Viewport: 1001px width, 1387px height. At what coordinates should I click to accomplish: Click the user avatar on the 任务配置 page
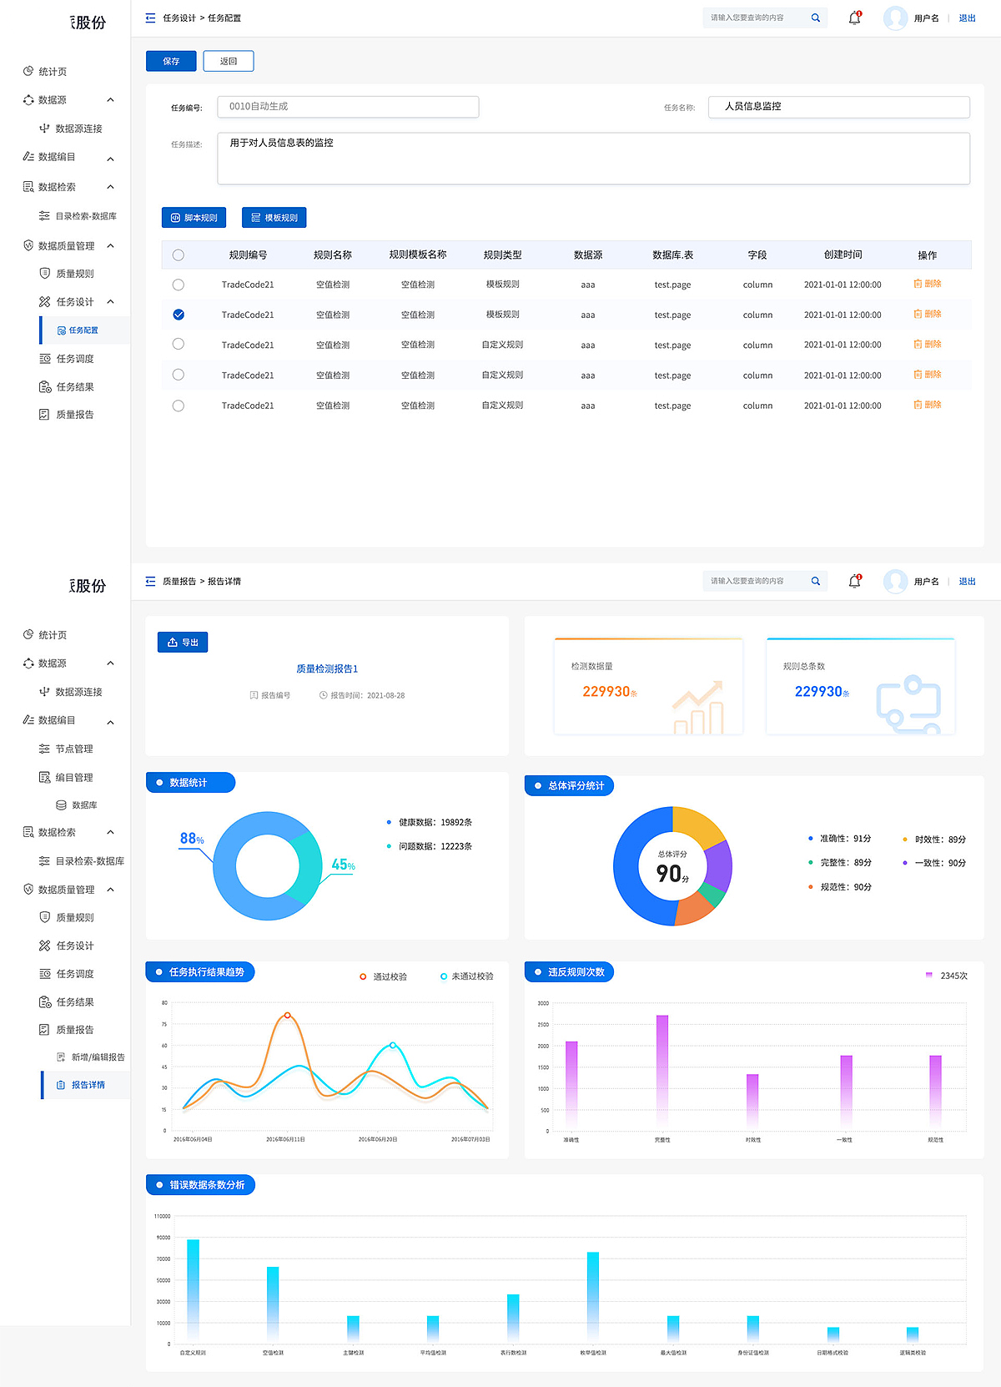point(895,18)
